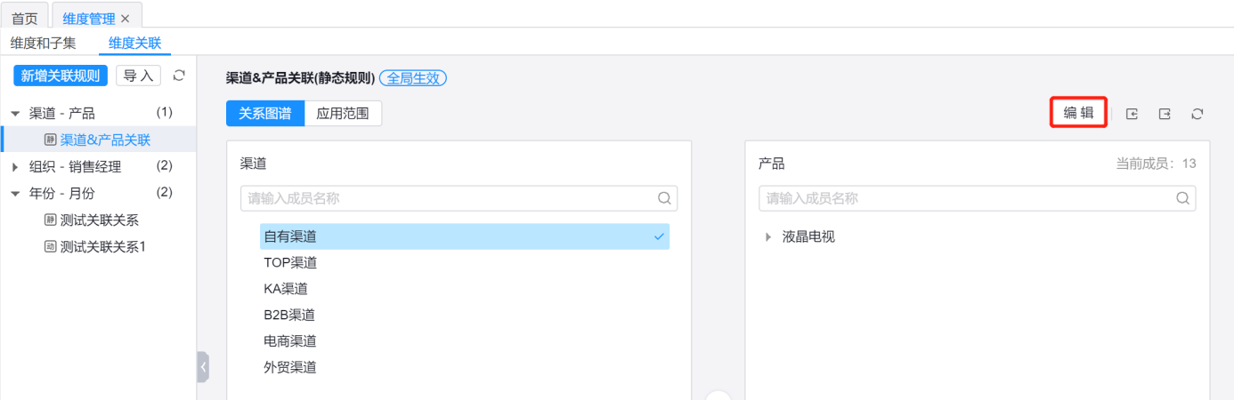Viewport: 1234px width, 400px height.
Task: Close the 维度管理 tab
Action: click(126, 19)
